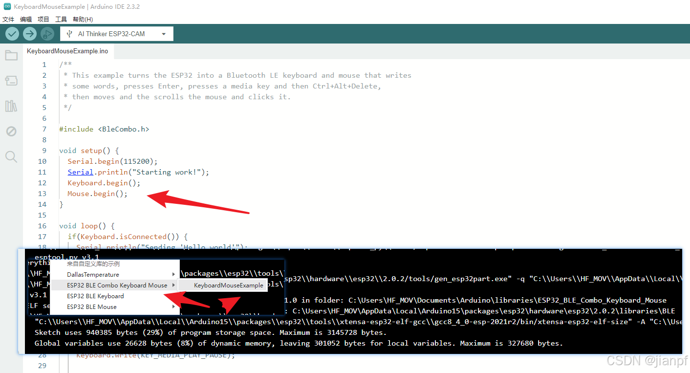Viewport: 690px width, 373px height.
Task: Click the Upload arrow button
Action: point(30,34)
